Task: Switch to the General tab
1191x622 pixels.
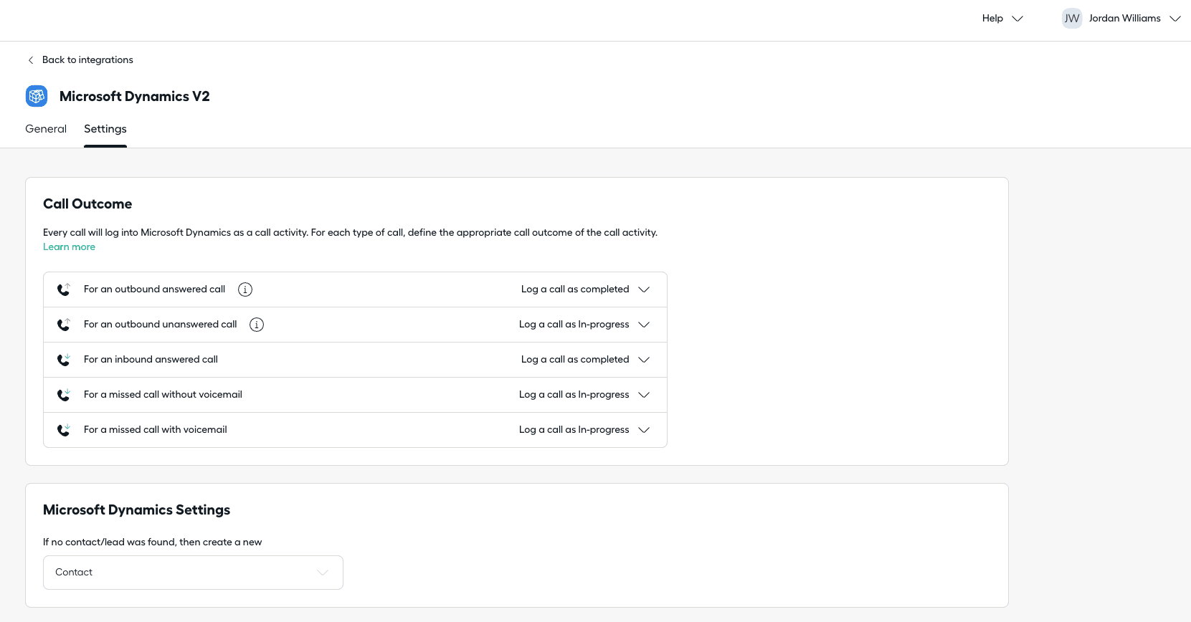Action: tap(46, 129)
